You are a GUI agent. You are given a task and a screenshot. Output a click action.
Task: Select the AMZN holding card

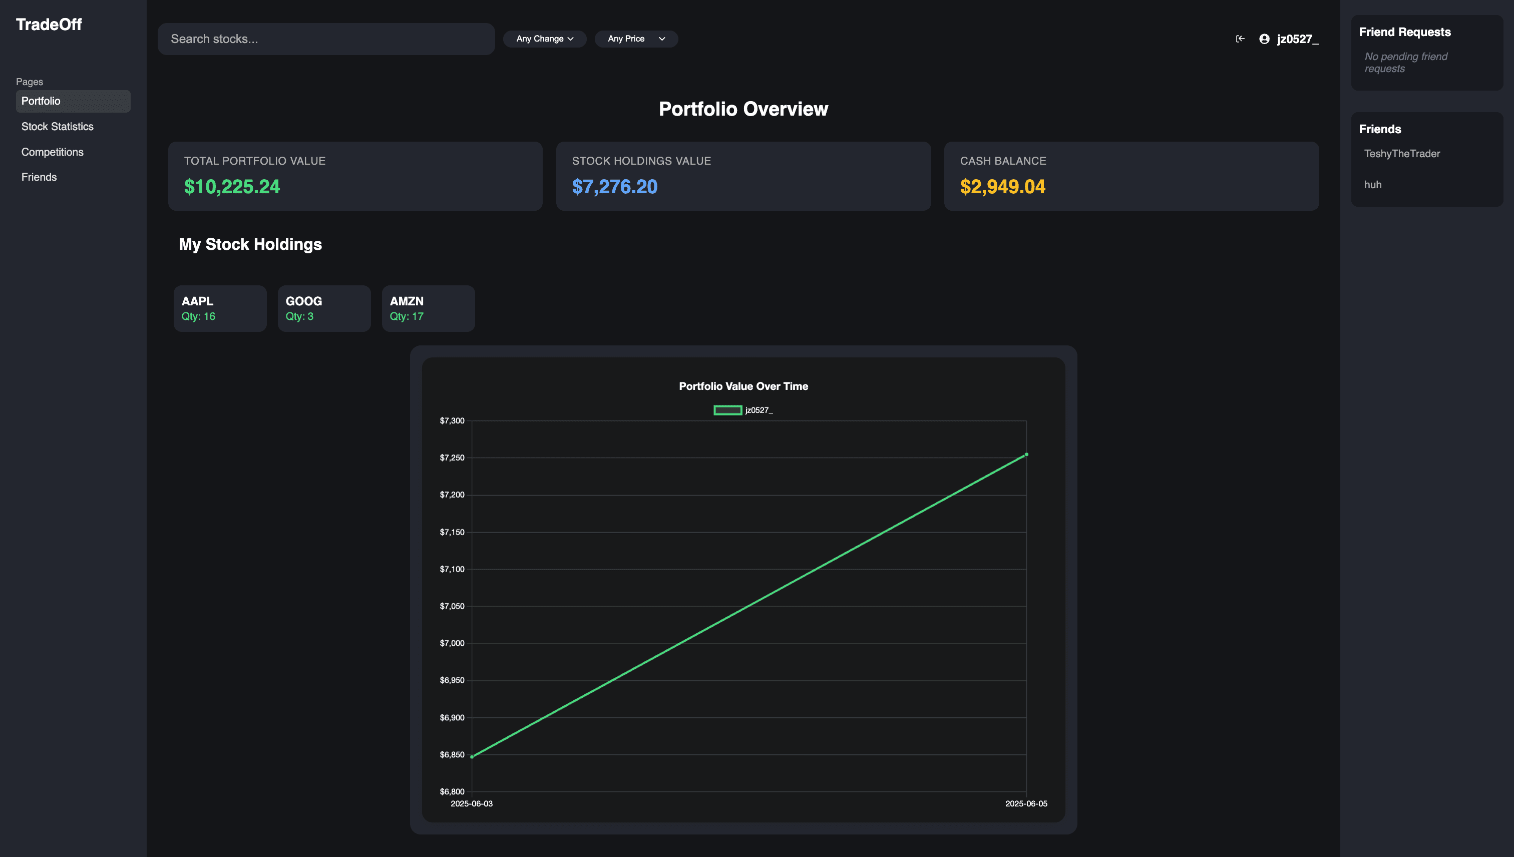point(428,308)
